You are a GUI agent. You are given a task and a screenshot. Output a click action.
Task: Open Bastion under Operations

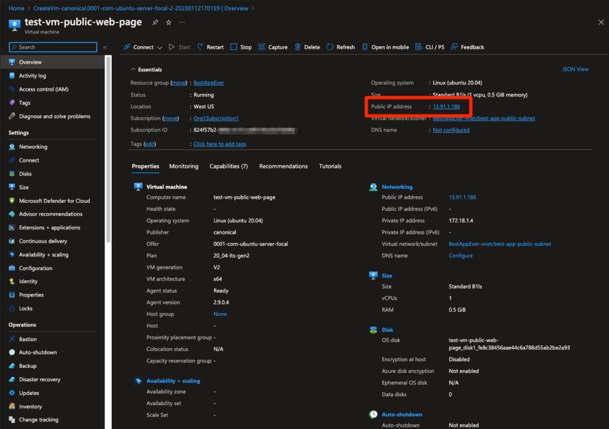click(27, 339)
